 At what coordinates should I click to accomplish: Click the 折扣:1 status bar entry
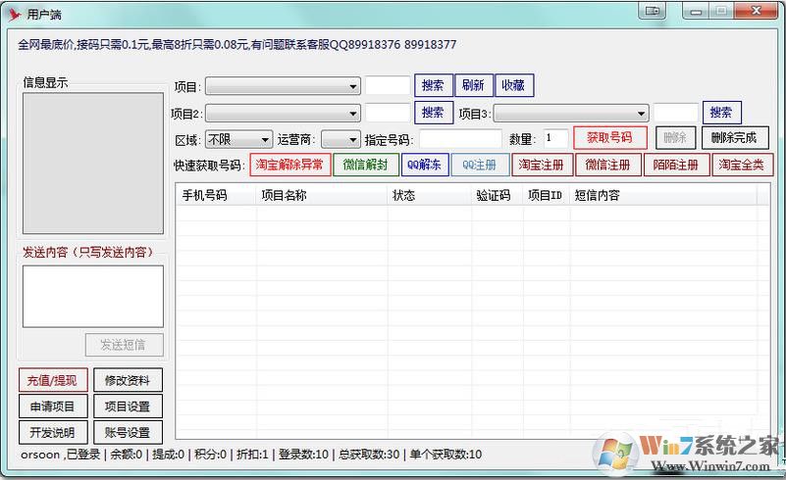click(252, 455)
